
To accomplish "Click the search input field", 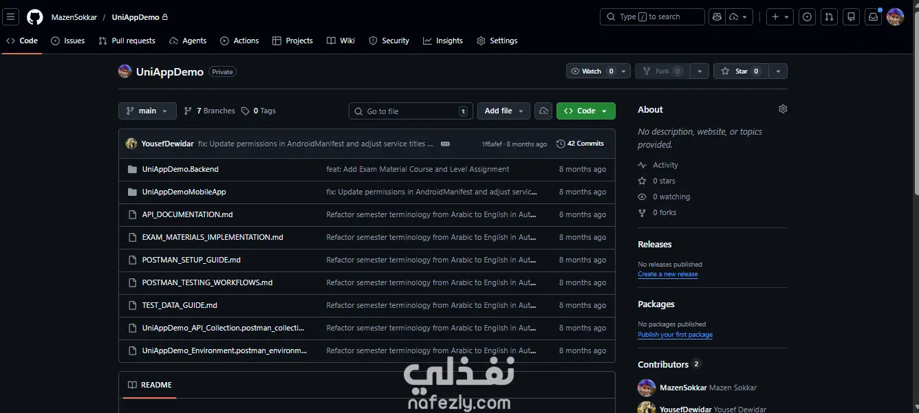I will coord(652,17).
